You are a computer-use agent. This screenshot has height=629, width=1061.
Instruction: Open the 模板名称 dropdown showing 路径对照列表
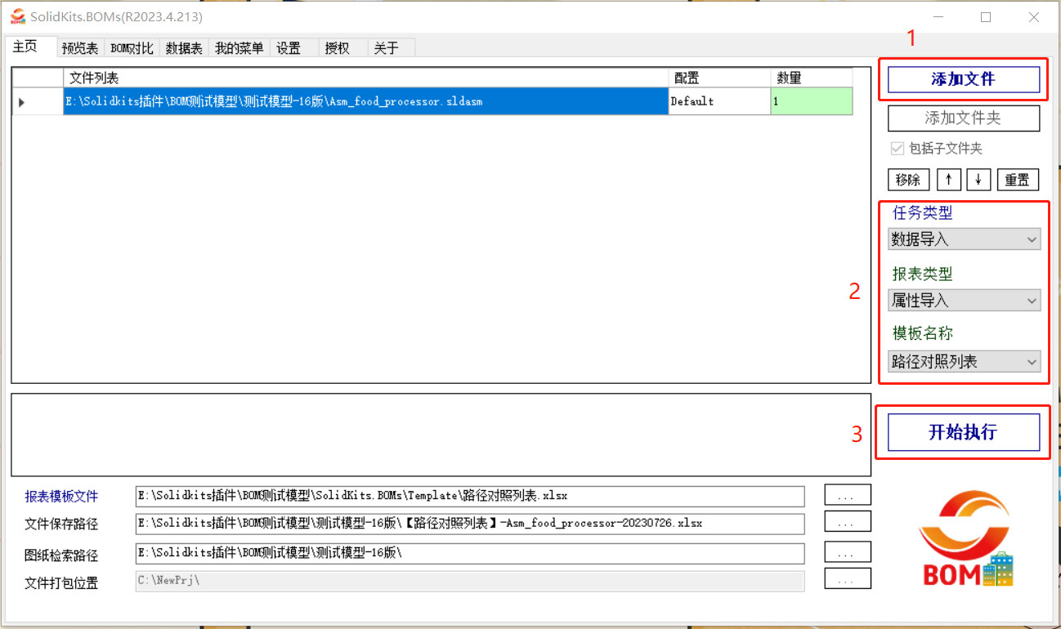[963, 361]
